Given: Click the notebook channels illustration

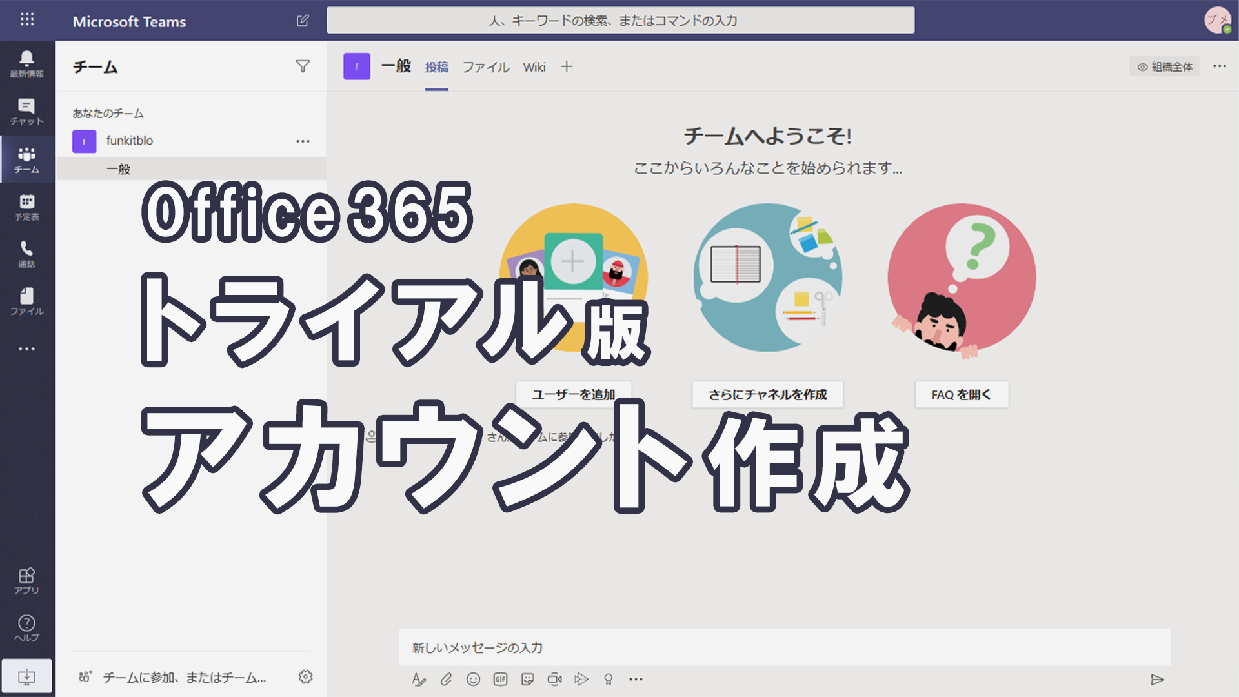Looking at the screenshot, I should coord(767,278).
